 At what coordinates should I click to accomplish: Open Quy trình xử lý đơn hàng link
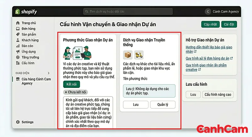[x=207, y=58]
